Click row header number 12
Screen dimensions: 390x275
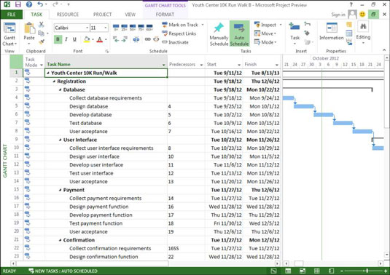coord(17,164)
